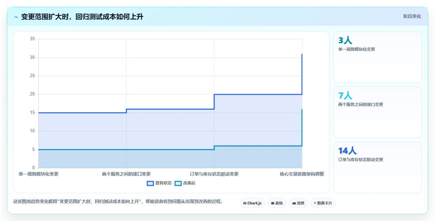This screenshot has width=435, height=221.
Task: Click the Chart.js chip icon
Action: click(x=245, y=203)
